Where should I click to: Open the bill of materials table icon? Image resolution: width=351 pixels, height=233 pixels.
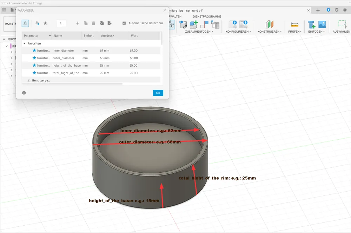215,25
